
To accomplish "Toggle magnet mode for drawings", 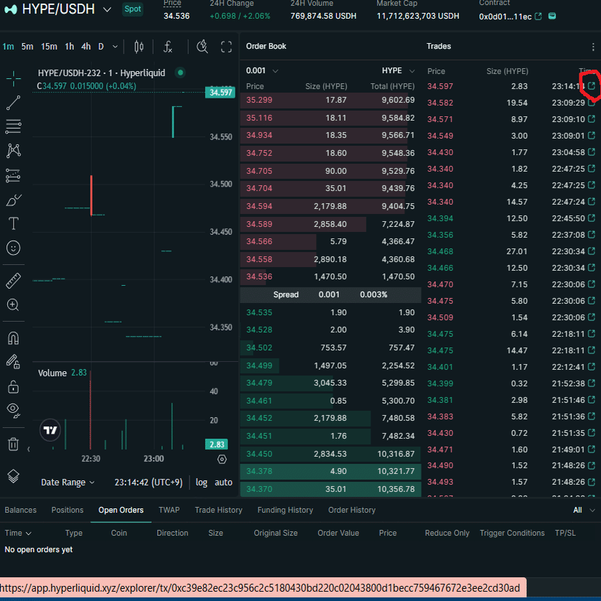I will (x=14, y=338).
